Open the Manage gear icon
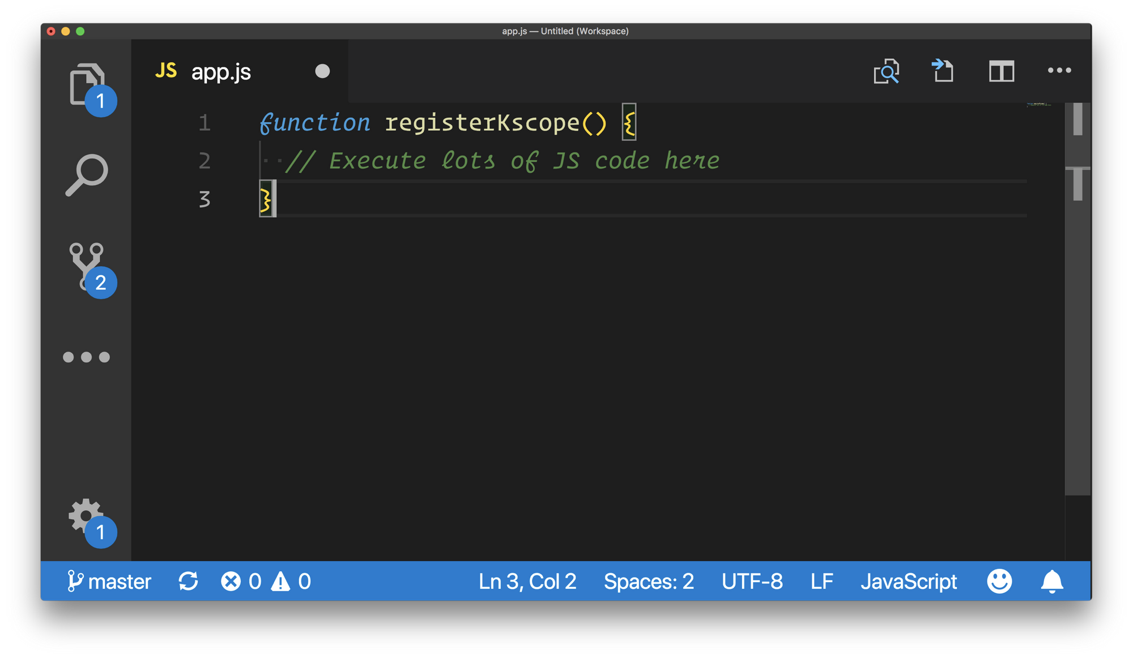 click(85, 515)
